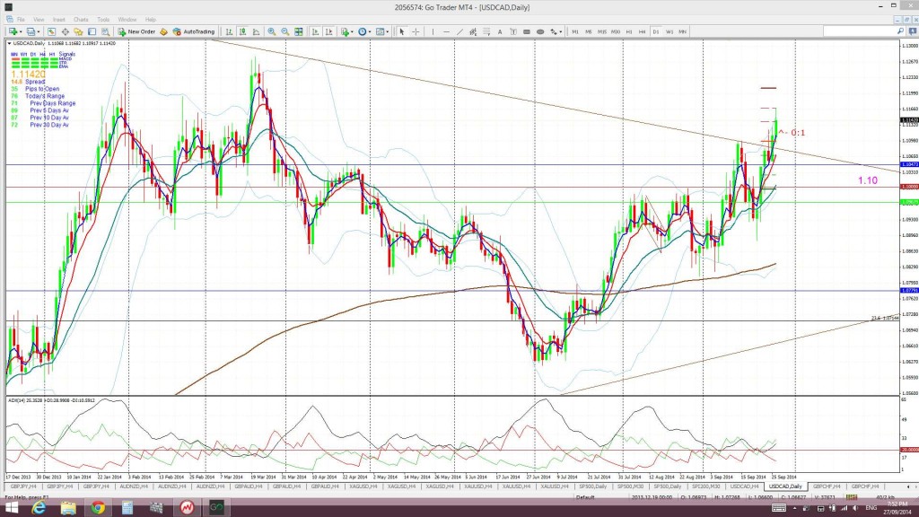919x517 pixels.
Task: Open Internet Explorer from the taskbar
Action: (39, 508)
